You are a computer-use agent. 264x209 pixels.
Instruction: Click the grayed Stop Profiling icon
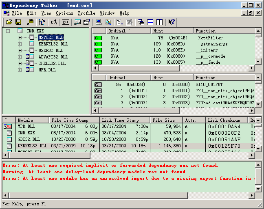click(x=129, y=22)
